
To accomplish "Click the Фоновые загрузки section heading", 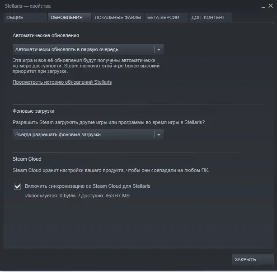I will click(x=33, y=111).
